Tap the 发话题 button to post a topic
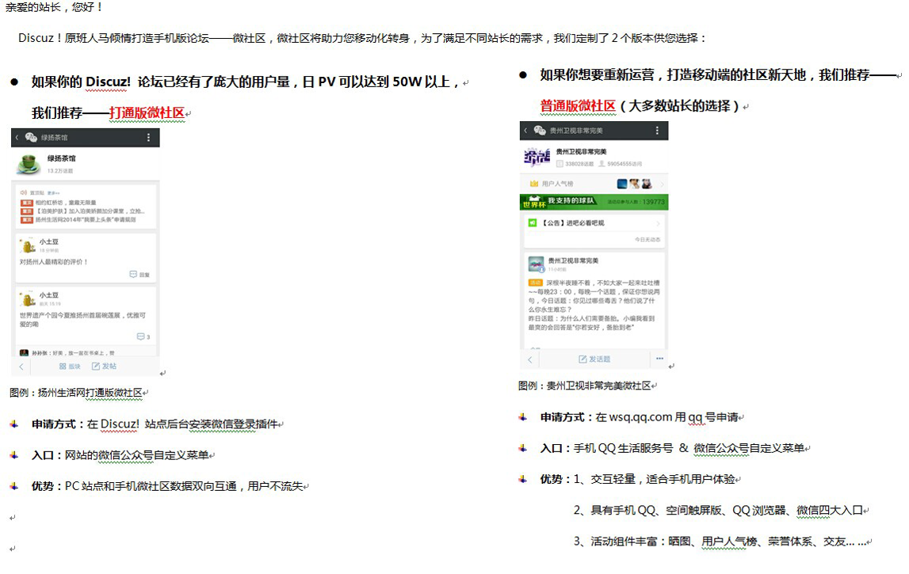Screen dimensions: 909x574 coord(594,359)
